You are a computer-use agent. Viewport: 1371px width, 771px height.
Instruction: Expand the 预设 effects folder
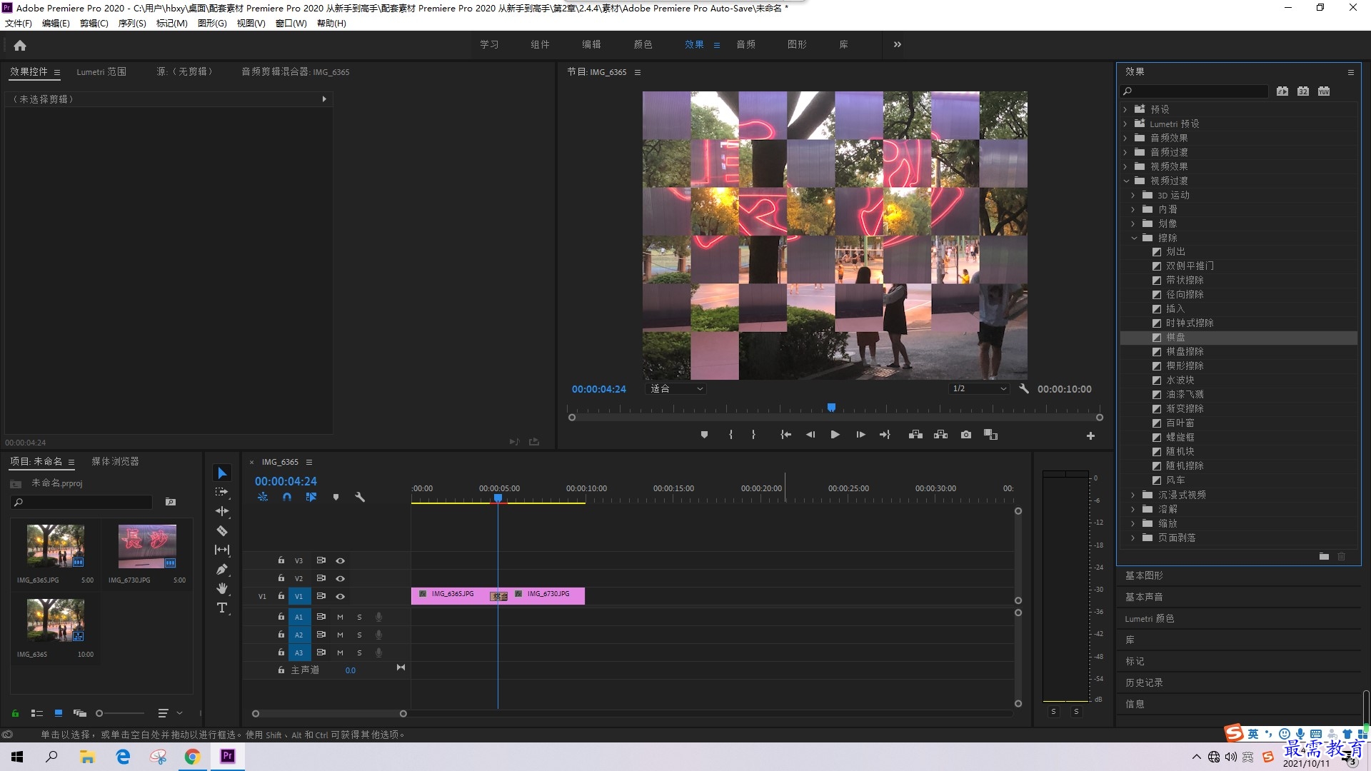[1125, 109]
